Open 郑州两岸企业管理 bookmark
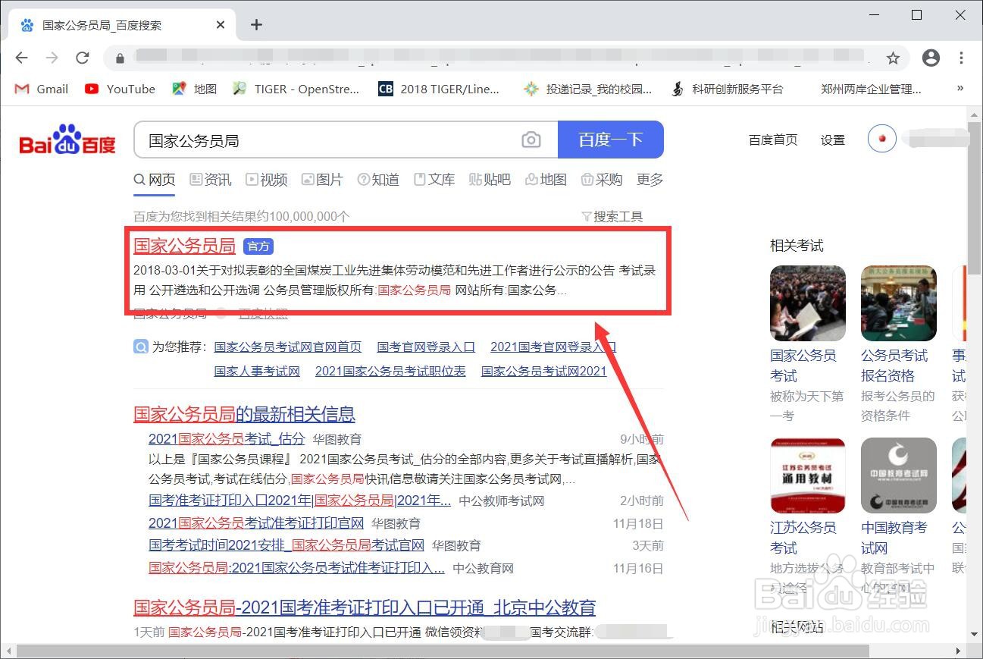This screenshot has width=983, height=659. [871, 89]
